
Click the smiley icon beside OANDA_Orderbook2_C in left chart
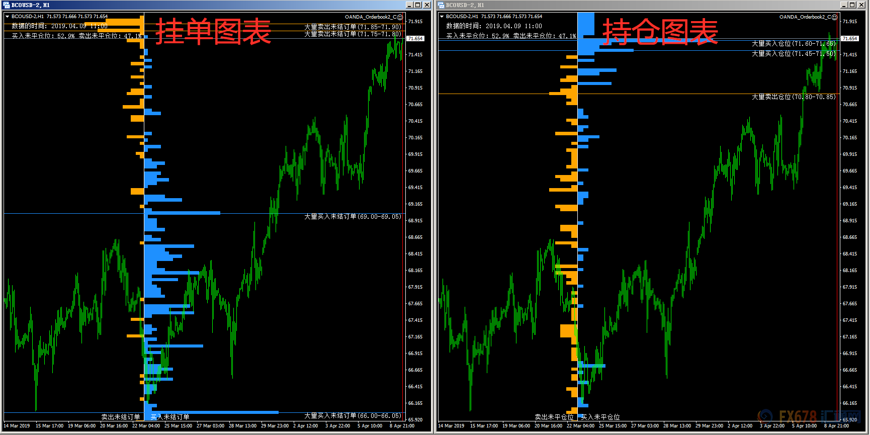coord(400,17)
